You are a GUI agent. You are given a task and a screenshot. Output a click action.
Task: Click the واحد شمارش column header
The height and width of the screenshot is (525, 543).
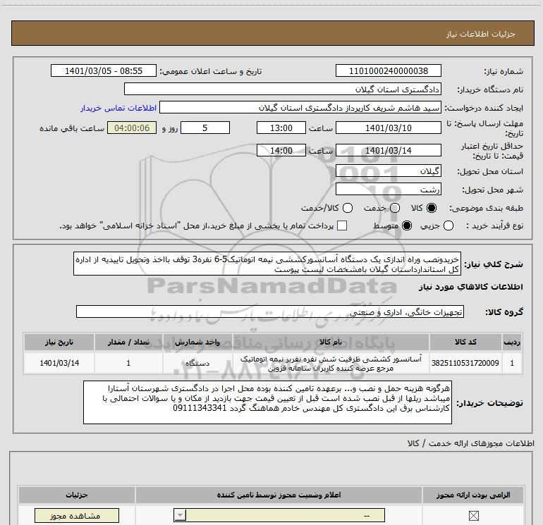(x=197, y=342)
